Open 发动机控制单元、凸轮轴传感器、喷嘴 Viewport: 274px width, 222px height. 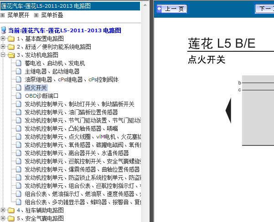pos(71,128)
